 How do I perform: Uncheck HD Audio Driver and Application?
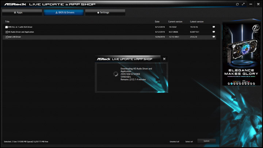[x=6, y=32]
